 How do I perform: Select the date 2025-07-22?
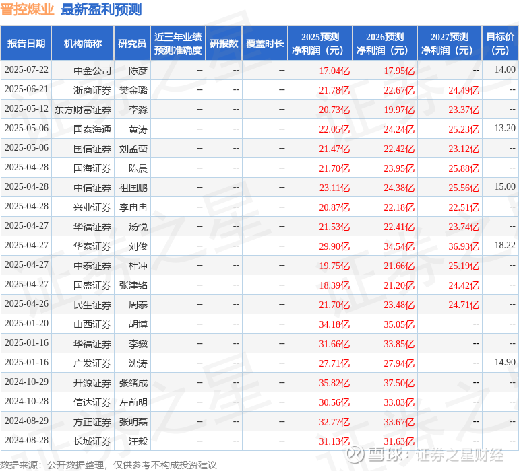[26, 70]
